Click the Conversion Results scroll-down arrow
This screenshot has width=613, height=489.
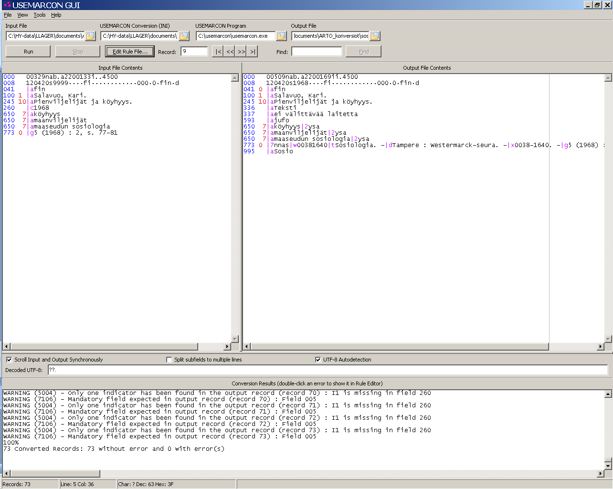[x=608, y=466]
